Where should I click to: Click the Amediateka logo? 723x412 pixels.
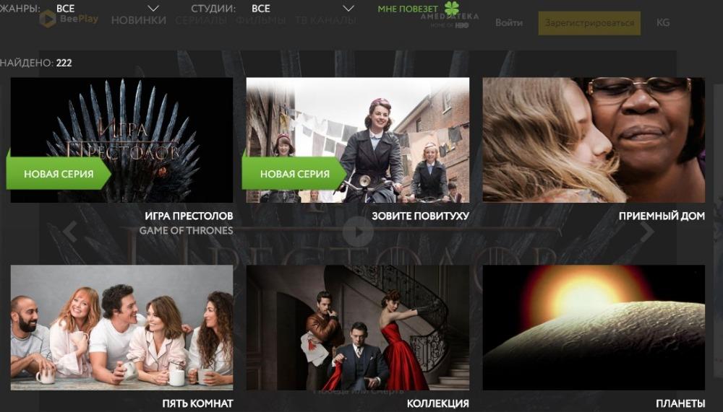(x=450, y=20)
